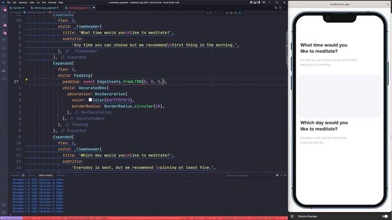
Task: Open the View menu
Action: click(x=32, y=2)
